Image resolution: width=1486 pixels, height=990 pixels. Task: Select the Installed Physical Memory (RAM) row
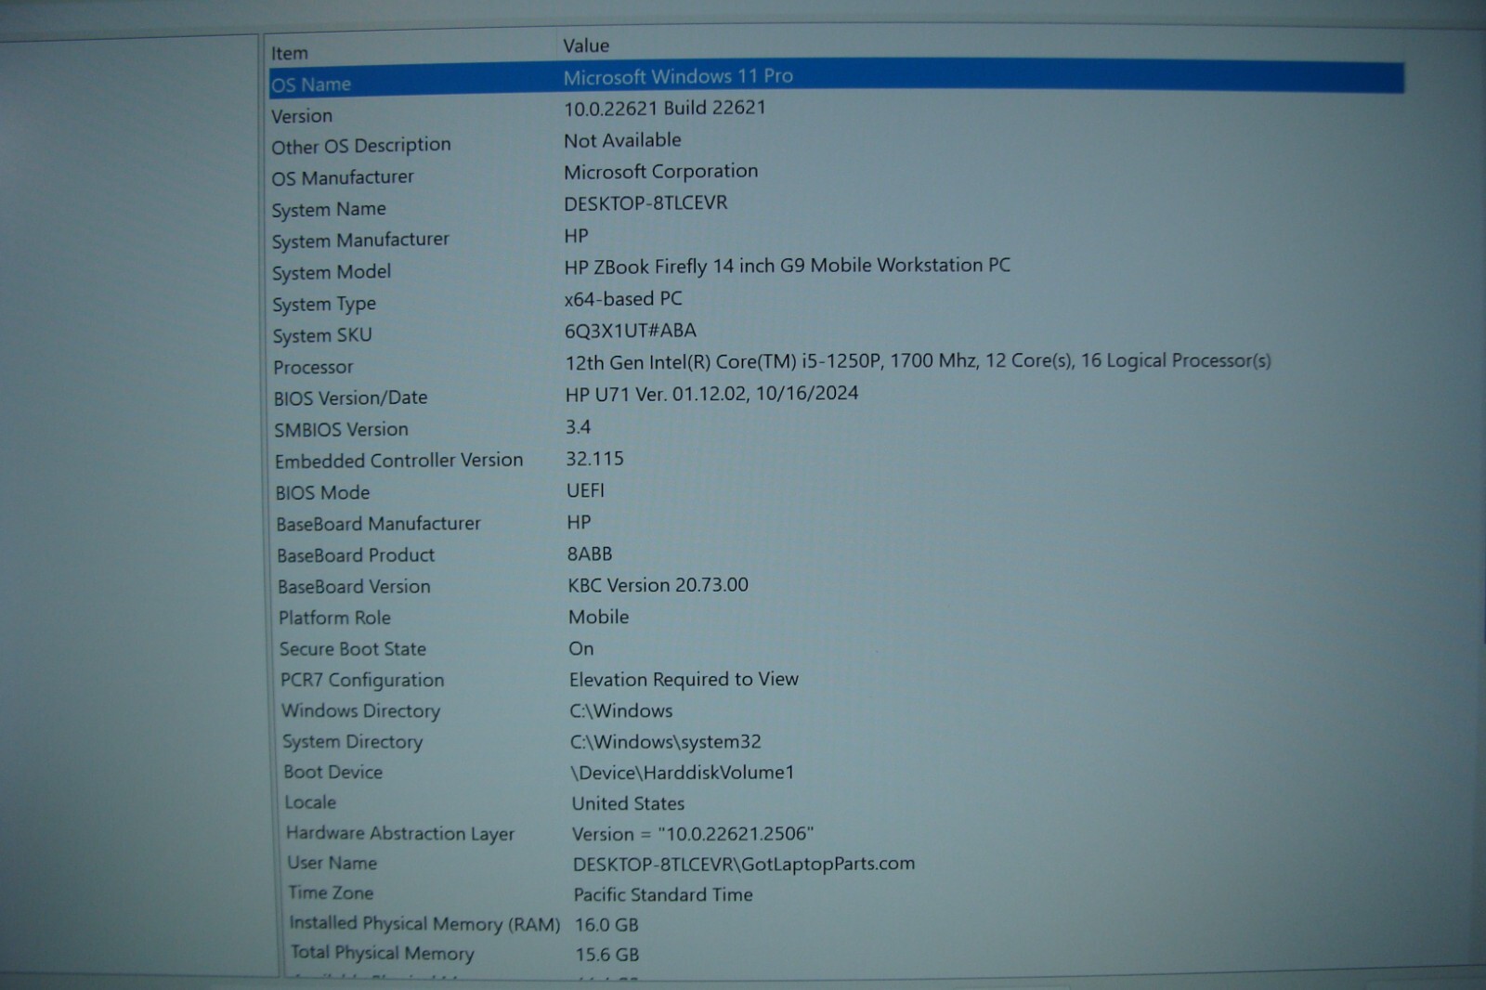click(x=424, y=924)
